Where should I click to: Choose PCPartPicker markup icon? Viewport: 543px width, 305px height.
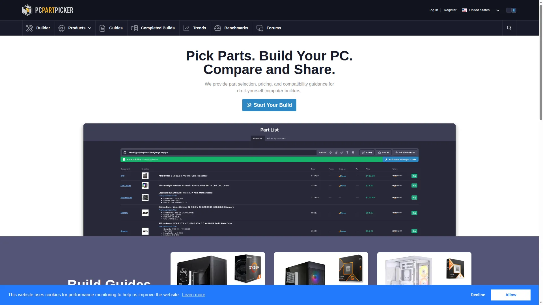click(x=330, y=152)
